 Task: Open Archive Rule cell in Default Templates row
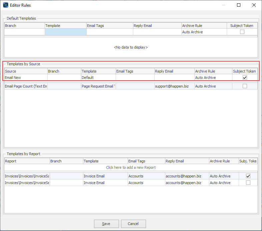(x=204, y=32)
